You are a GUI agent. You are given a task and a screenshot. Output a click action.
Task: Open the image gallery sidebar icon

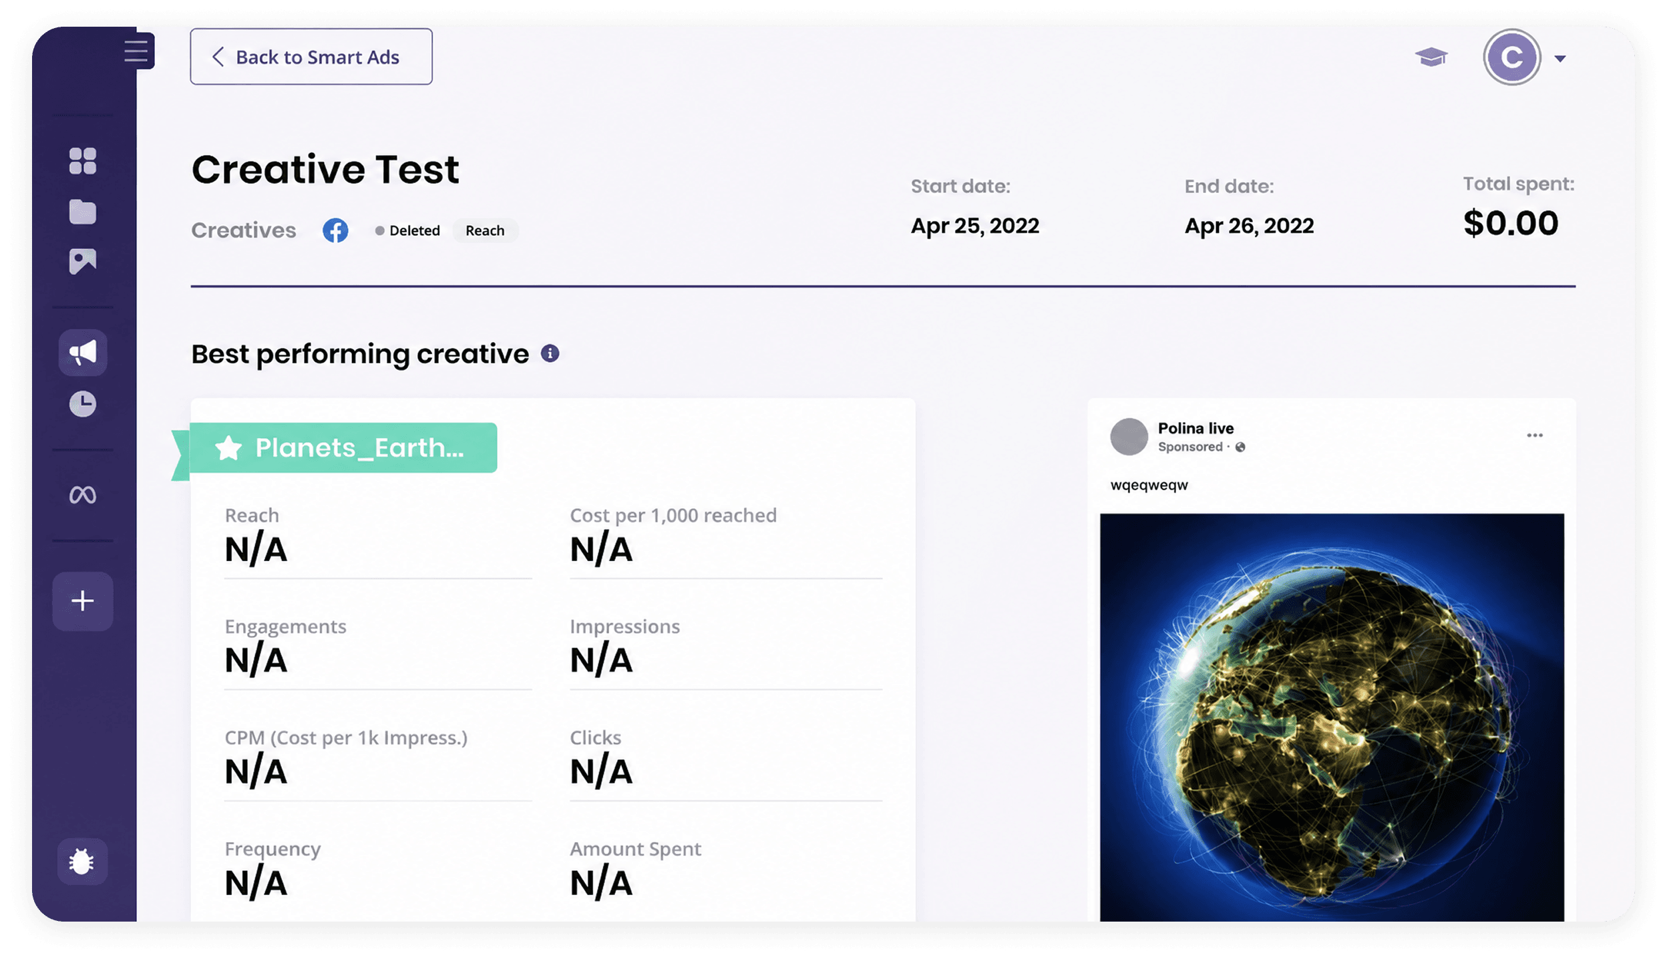click(83, 261)
